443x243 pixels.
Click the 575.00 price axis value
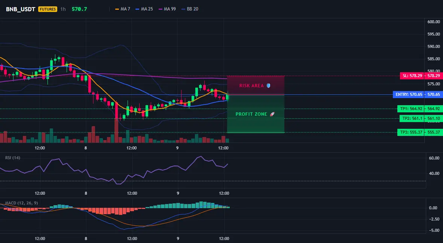point(434,84)
